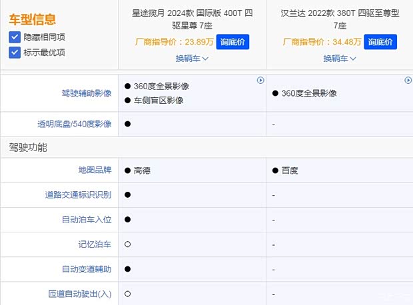Open the 驾驶辅助影像 parameter link
Screen dimensions: 413x305
(x=87, y=93)
